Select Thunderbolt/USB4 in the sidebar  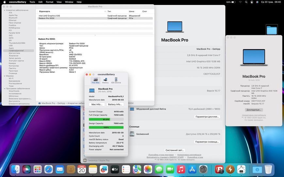[x=17, y=43]
